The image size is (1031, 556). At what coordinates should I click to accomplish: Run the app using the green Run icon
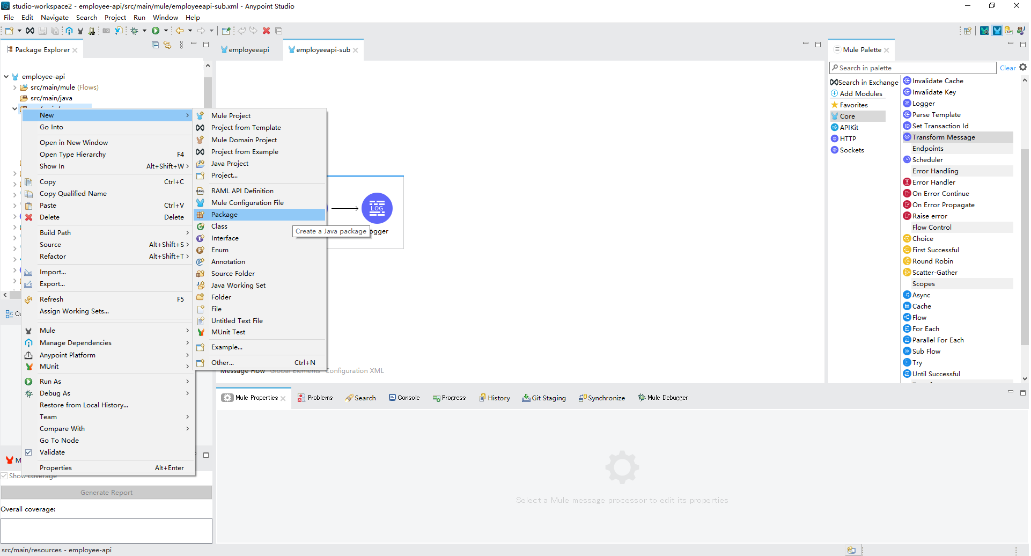click(156, 31)
